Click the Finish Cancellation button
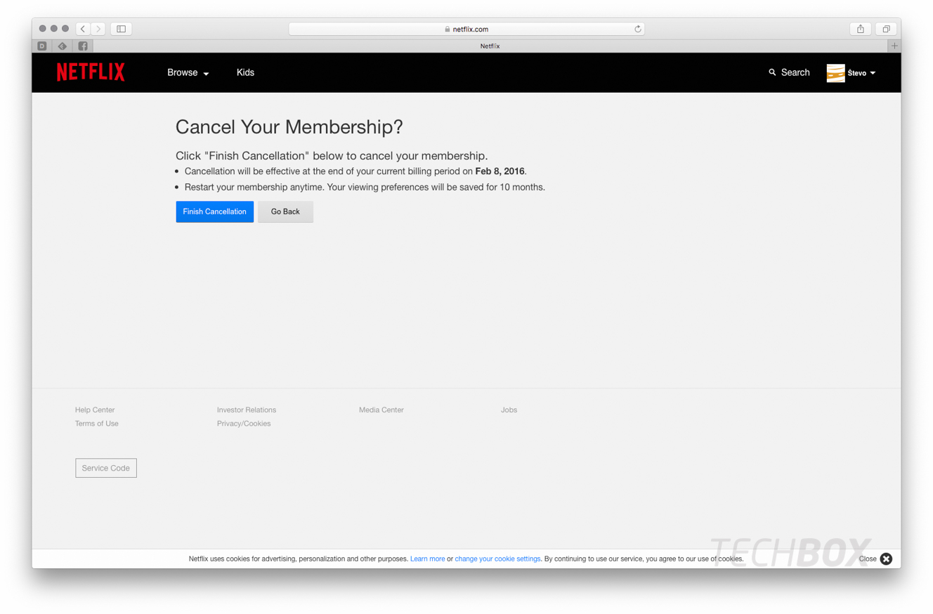This screenshot has height=614, width=933. coord(215,211)
